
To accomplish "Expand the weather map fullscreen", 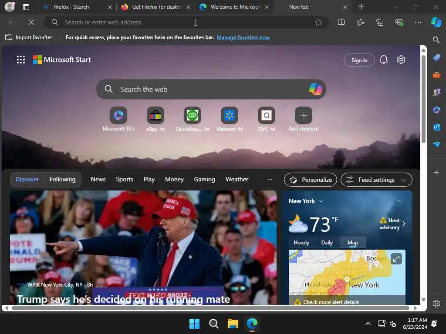I will coord(396,259).
